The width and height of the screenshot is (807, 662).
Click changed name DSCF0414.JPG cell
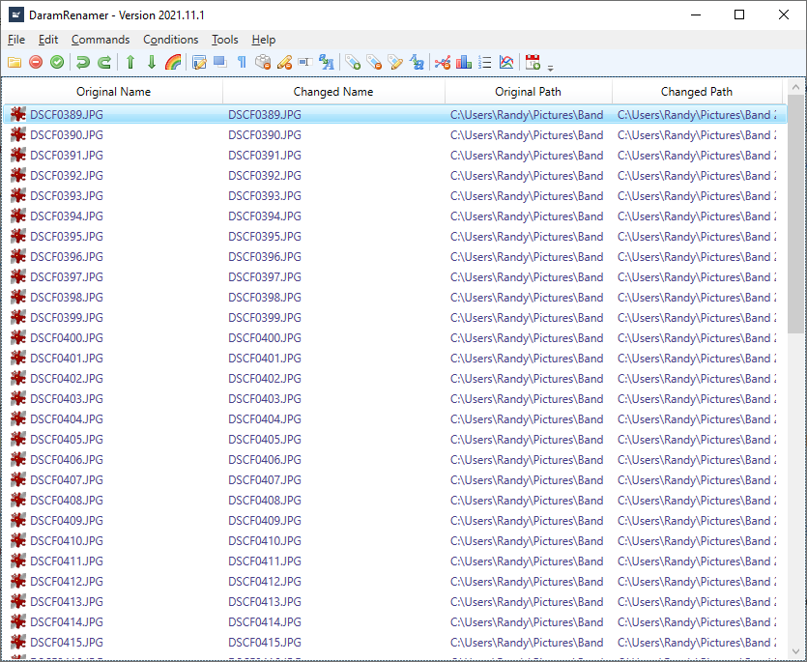[265, 621]
